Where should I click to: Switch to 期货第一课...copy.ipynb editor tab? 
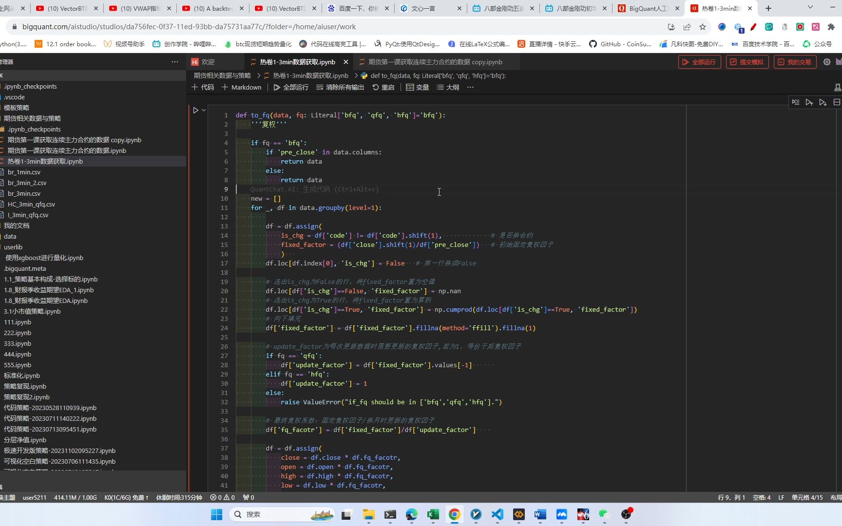coord(435,62)
